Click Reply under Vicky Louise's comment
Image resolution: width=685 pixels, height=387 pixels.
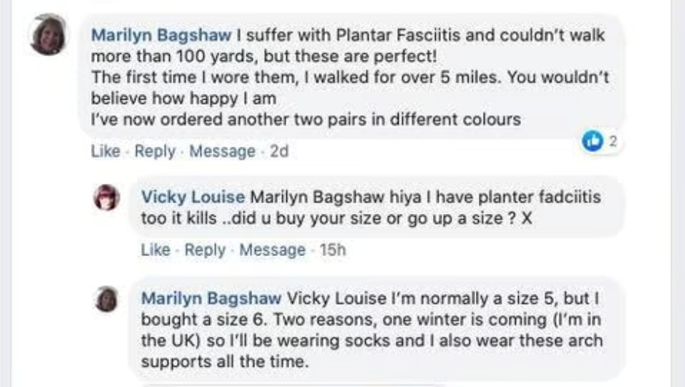[205, 250]
